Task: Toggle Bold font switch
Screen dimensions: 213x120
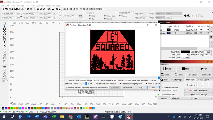Action: click(x=90, y=16)
